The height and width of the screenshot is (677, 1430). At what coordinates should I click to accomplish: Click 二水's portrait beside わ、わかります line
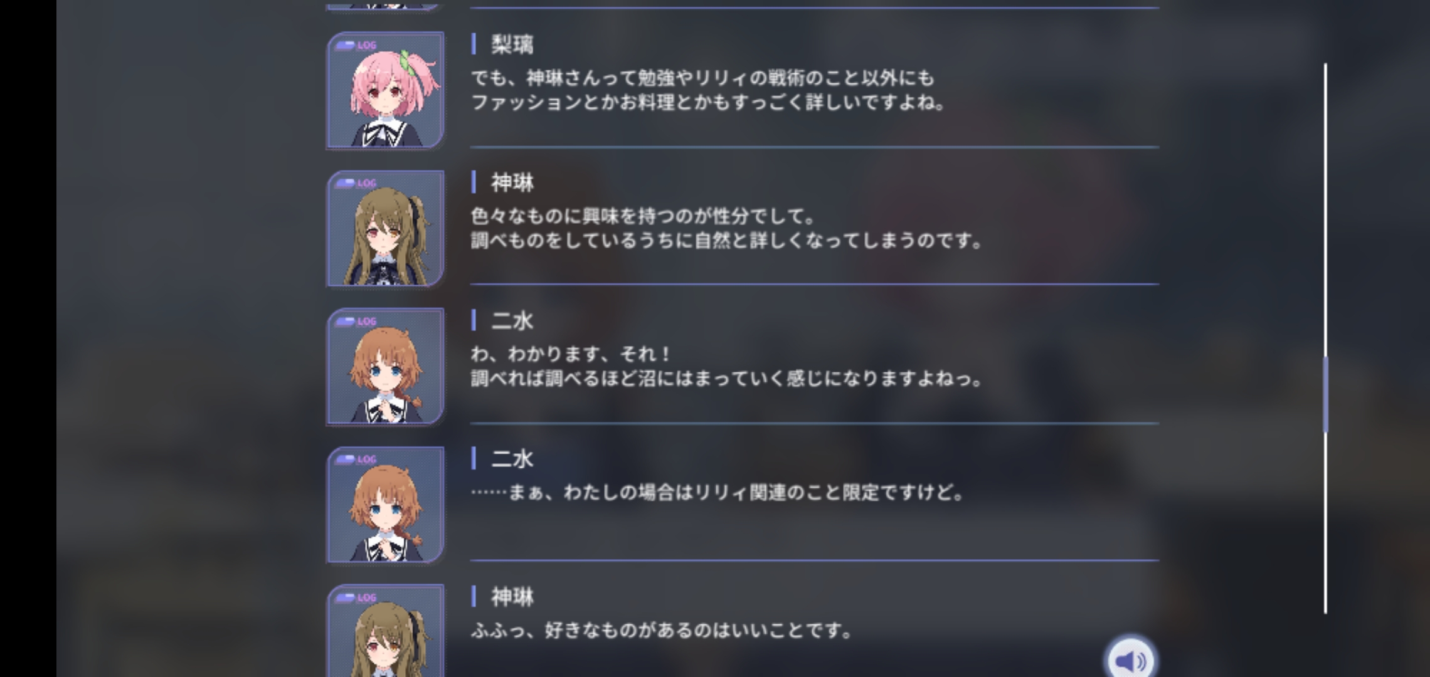(x=385, y=366)
